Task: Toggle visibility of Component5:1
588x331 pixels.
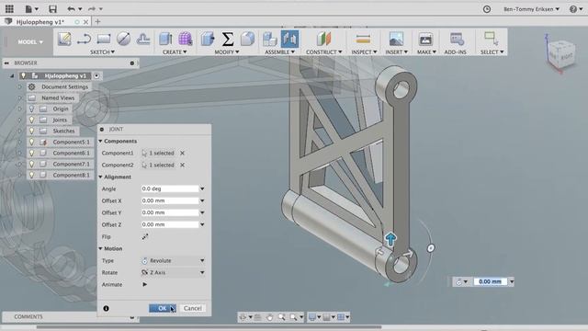Action: pos(32,142)
